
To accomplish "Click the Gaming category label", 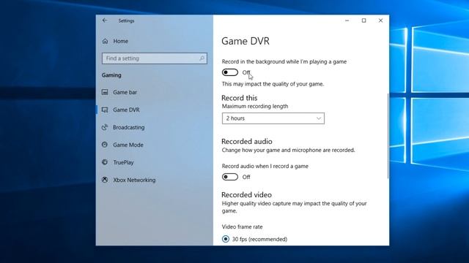I will [111, 75].
